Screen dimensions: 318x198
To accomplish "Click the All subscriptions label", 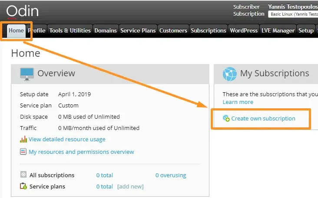I will tap(52, 175).
